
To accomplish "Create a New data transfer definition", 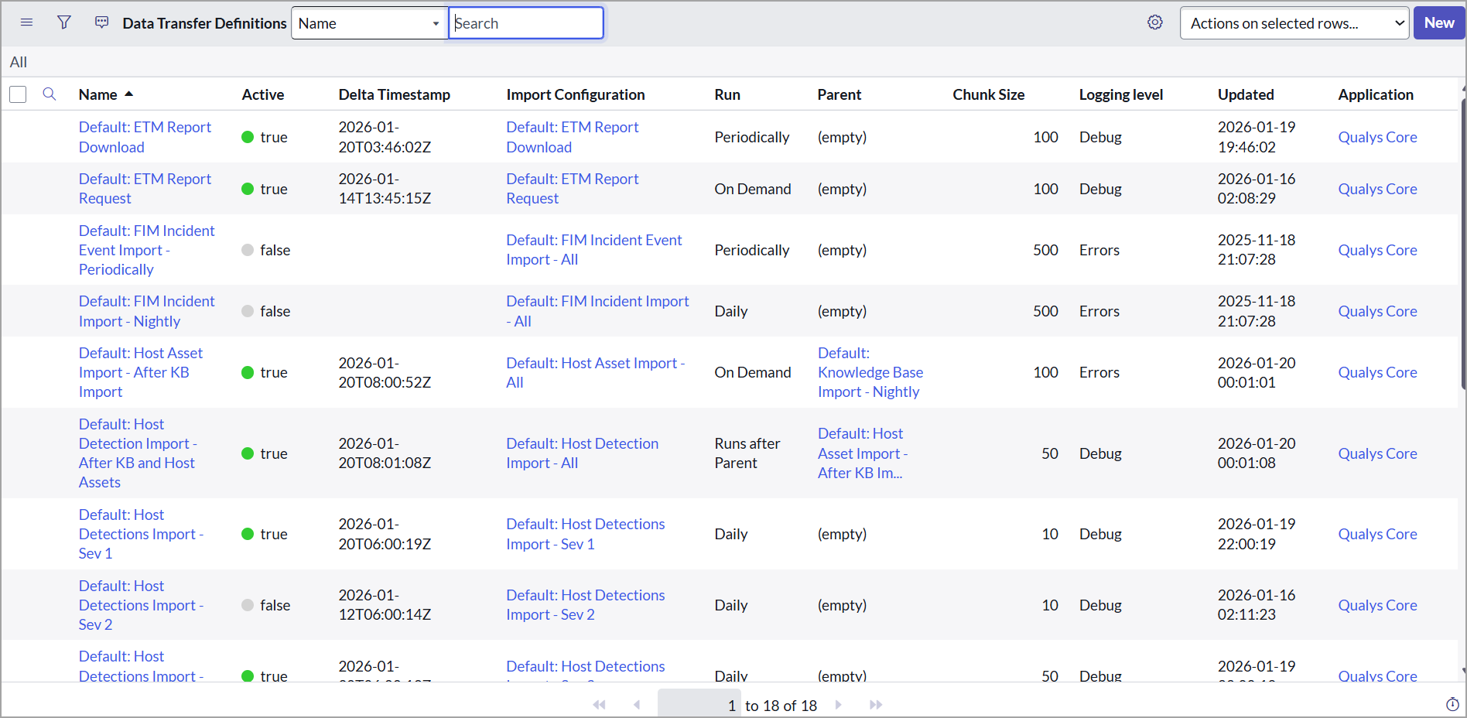I will pos(1439,23).
